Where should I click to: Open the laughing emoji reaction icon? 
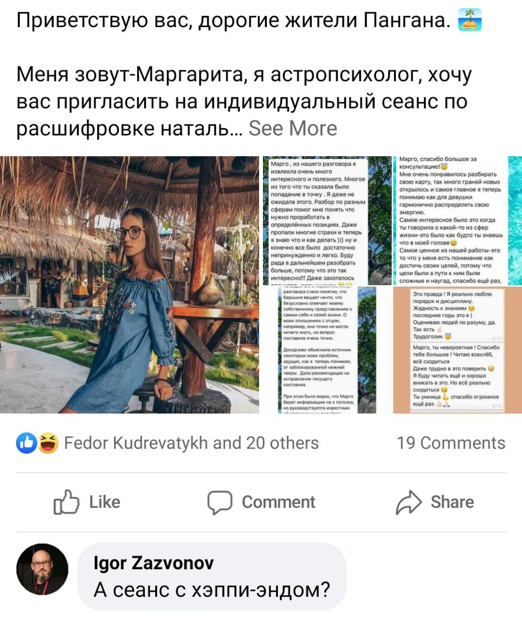point(48,443)
